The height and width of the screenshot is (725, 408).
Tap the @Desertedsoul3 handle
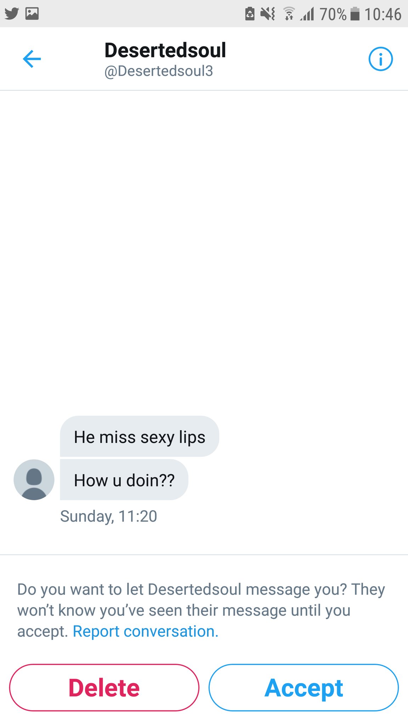pyautogui.click(x=159, y=71)
